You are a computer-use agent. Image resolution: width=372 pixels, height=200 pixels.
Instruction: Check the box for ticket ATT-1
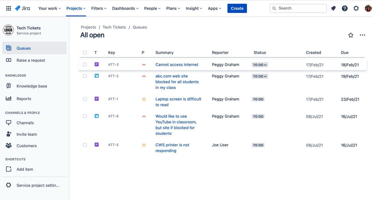click(x=85, y=99)
